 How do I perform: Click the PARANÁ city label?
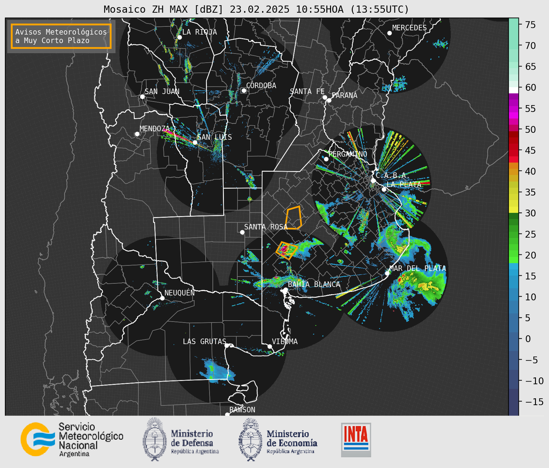point(344,95)
